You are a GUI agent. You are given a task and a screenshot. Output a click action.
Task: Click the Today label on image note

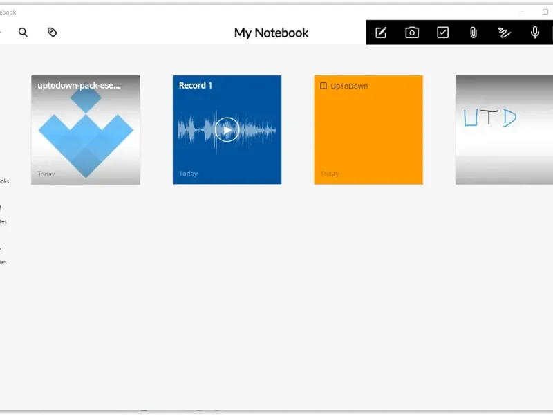(x=46, y=174)
